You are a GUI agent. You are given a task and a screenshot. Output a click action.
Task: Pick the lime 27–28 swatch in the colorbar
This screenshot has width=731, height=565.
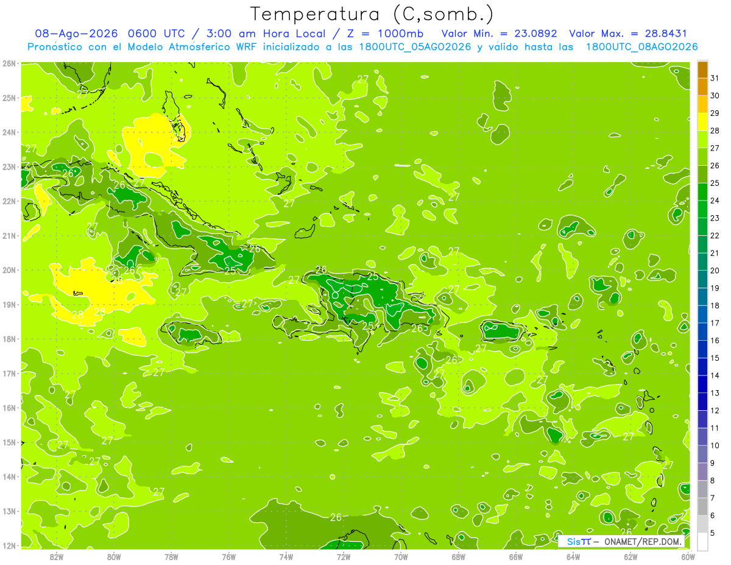pos(702,140)
